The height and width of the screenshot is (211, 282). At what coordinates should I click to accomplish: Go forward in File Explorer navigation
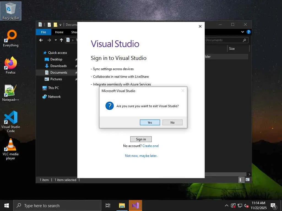(x=49, y=40)
